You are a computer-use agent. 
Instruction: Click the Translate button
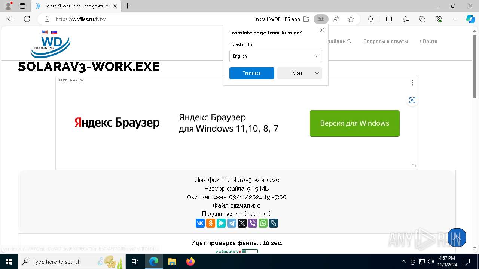(x=251, y=73)
